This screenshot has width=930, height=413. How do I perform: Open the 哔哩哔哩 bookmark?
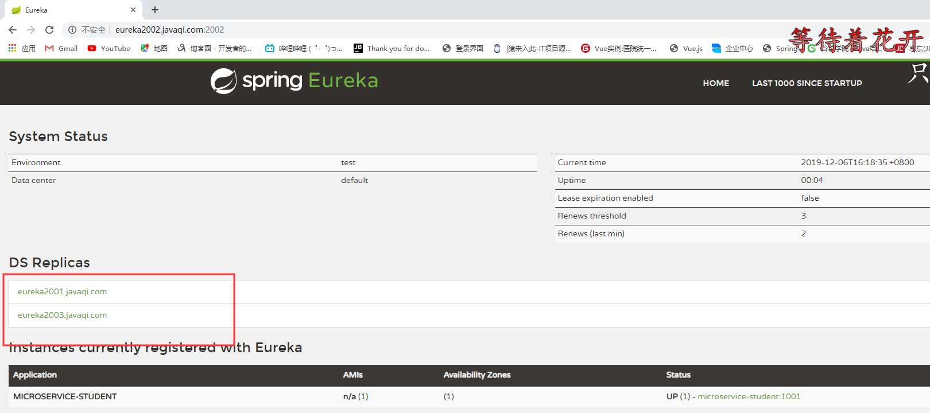click(304, 49)
